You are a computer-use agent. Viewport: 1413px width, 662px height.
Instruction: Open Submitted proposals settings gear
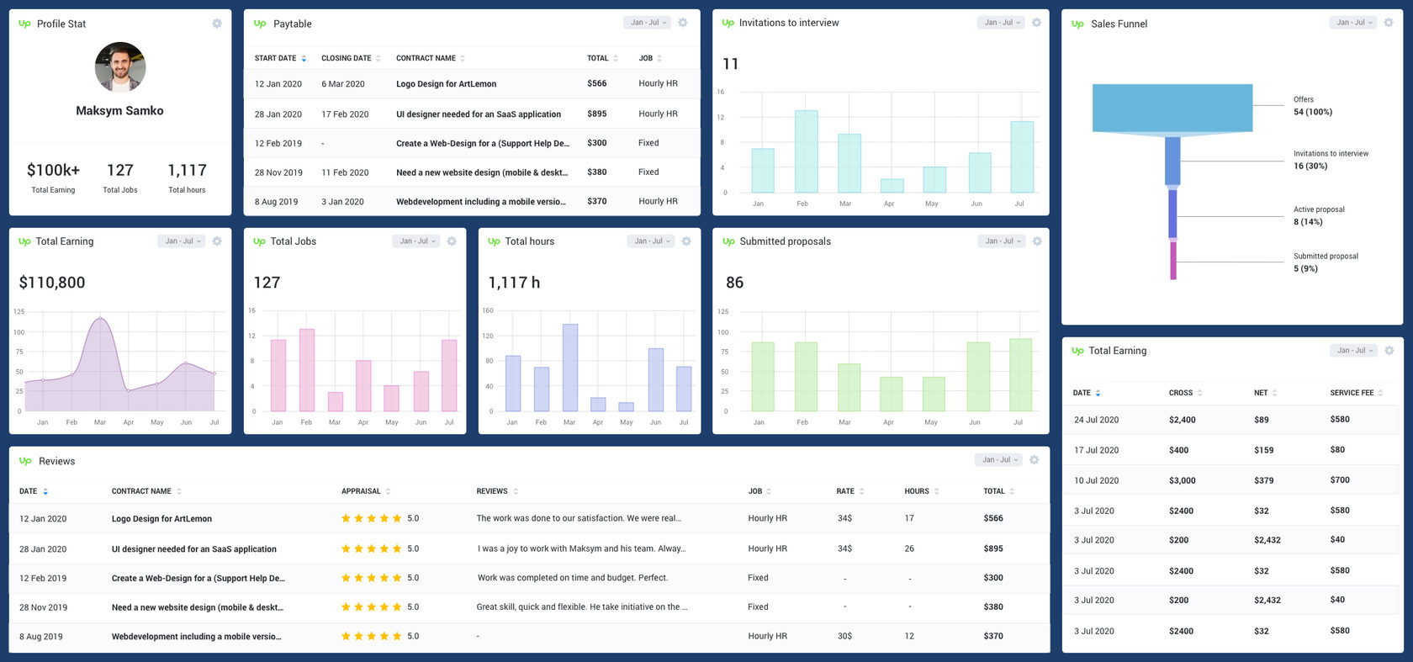pos(1037,241)
